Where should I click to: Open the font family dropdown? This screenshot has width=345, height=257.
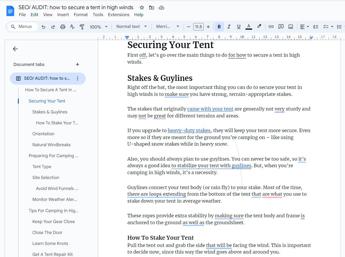pyautogui.click(x=168, y=26)
